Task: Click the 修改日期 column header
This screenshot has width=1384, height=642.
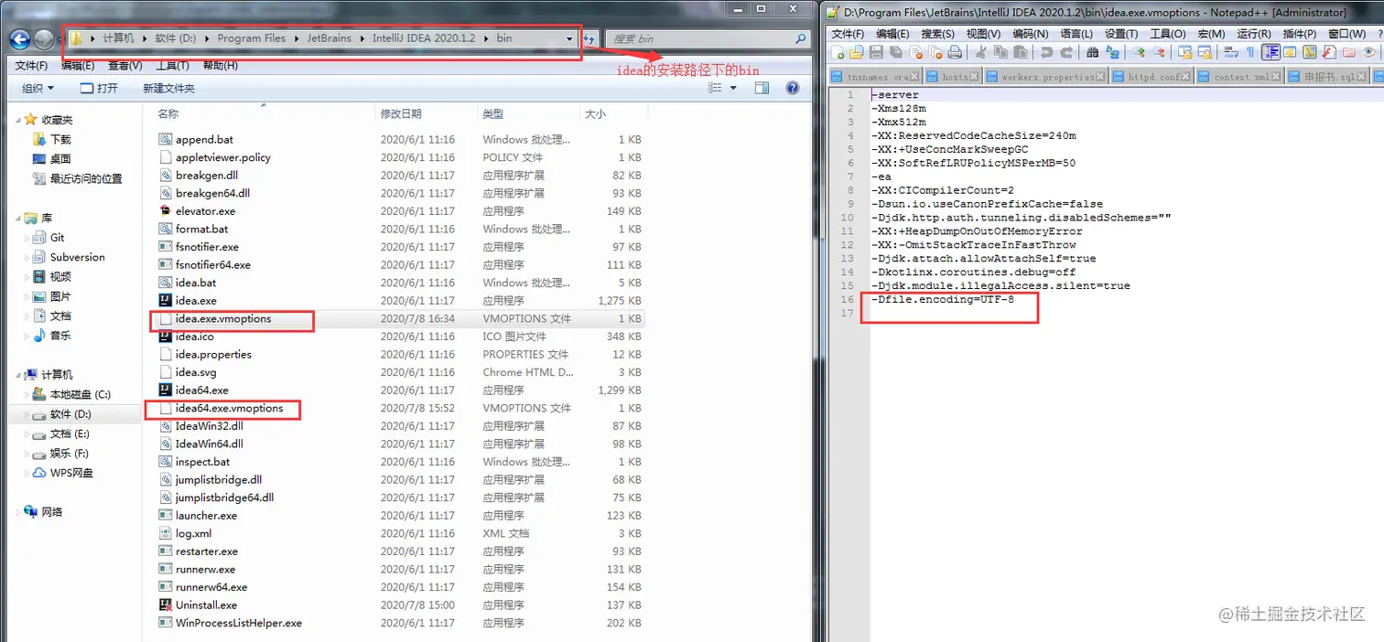Action: coord(401,114)
